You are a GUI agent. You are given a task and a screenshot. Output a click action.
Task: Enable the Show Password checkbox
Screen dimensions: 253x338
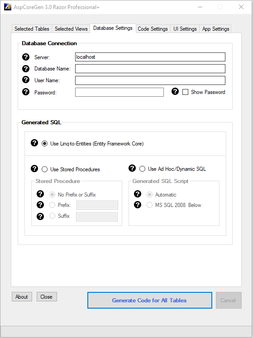185,92
